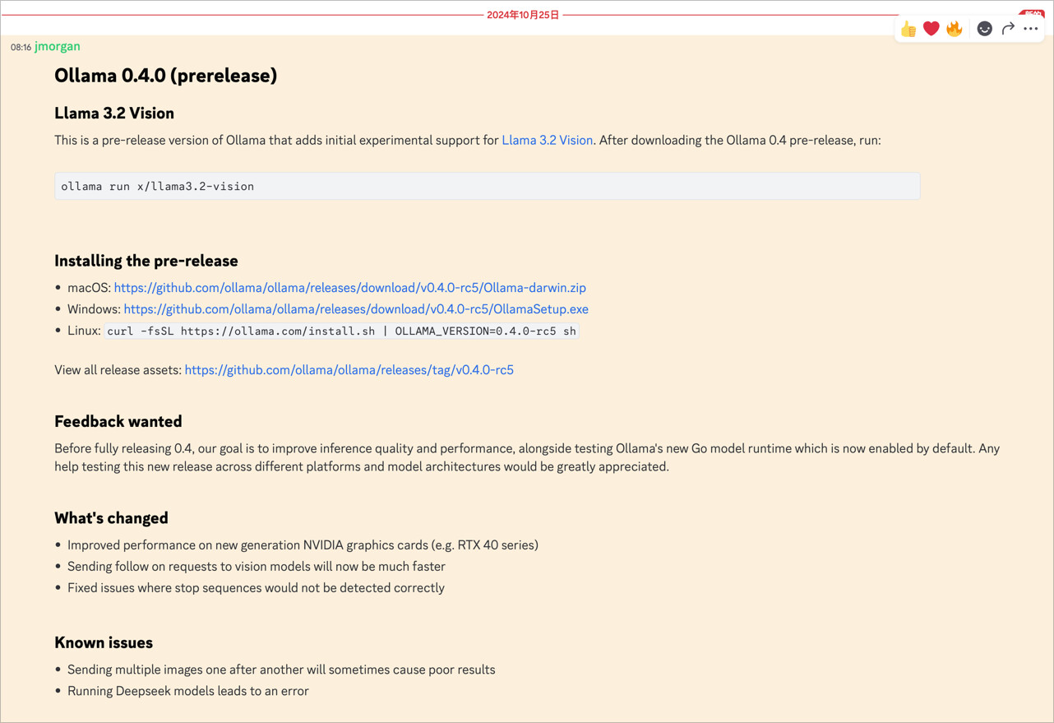This screenshot has height=723, width=1054.
Task: Click the Linux curl install command
Action: pyautogui.click(x=341, y=331)
